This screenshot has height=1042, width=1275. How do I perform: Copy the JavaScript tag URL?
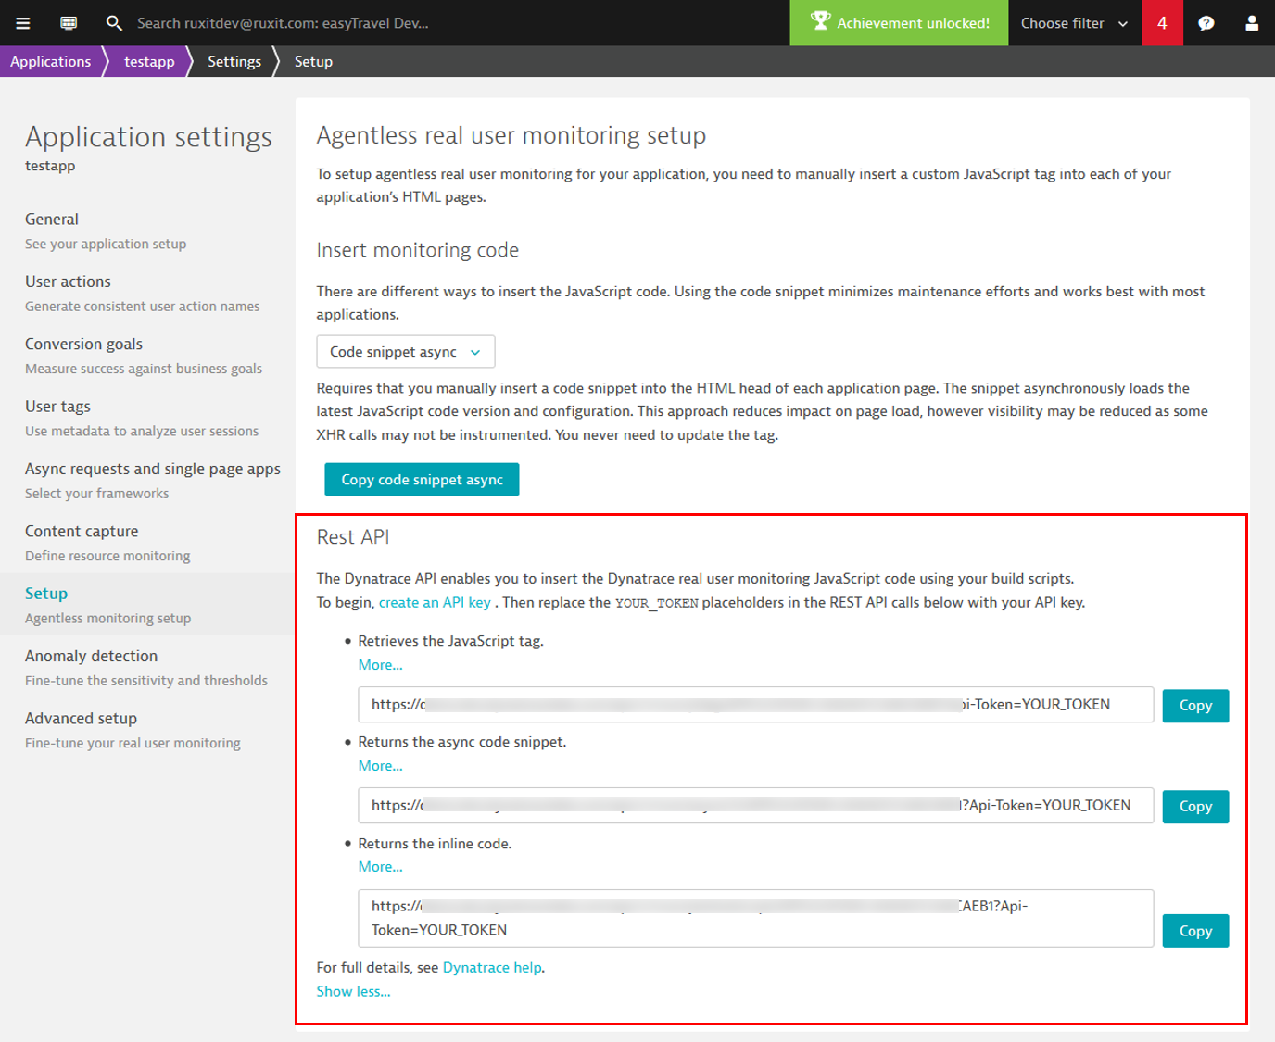1195,706
